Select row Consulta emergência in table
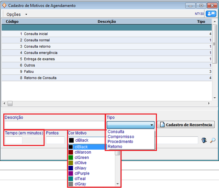Screen dimensions: 219x188 (x=41, y=53)
